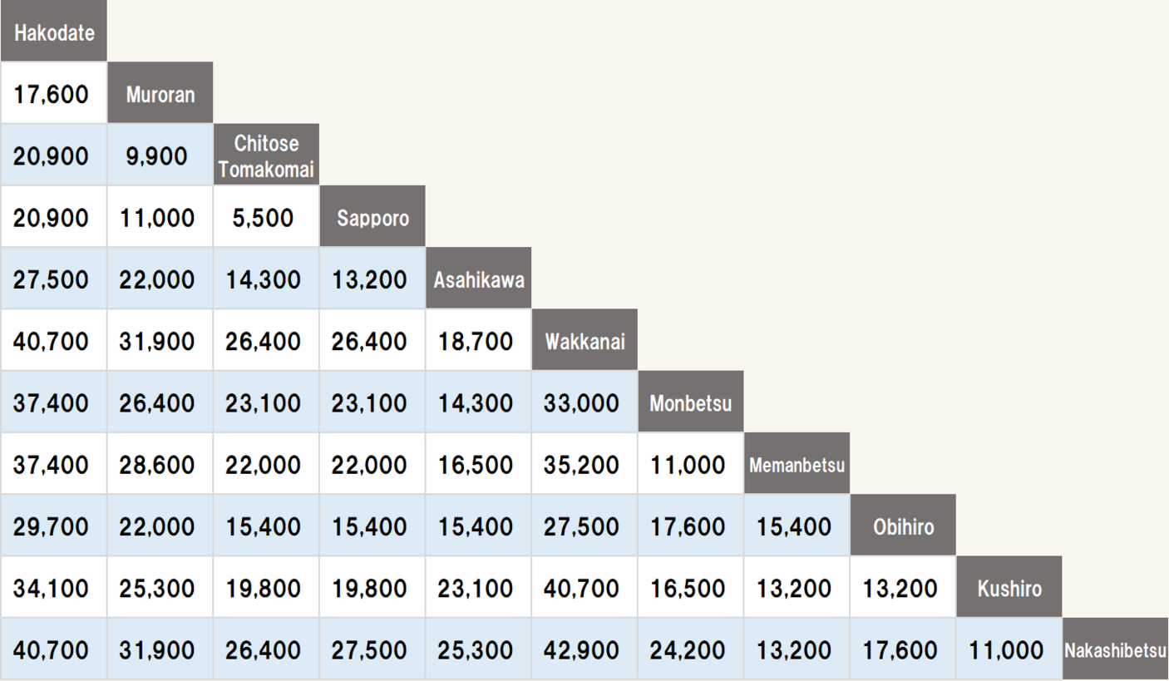The height and width of the screenshot is (681, 1169).
Task: Click the 28,600 fare cell
Action: click(157, 465)
